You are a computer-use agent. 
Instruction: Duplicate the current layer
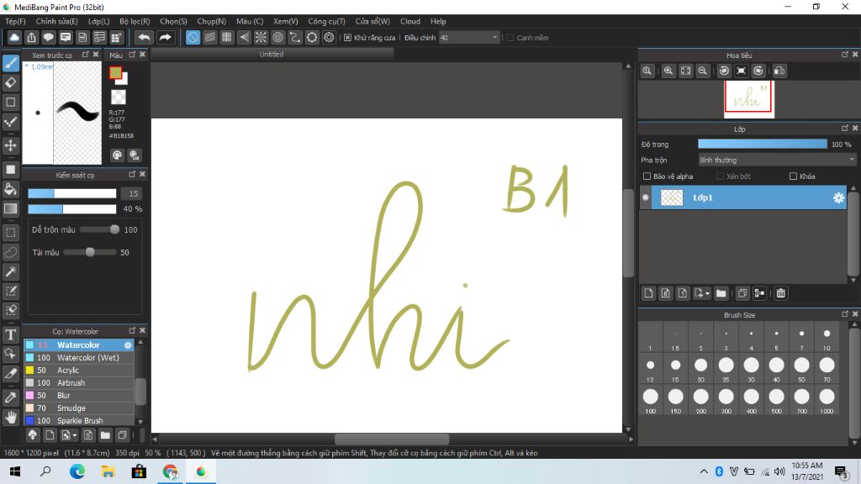[742, 293]
